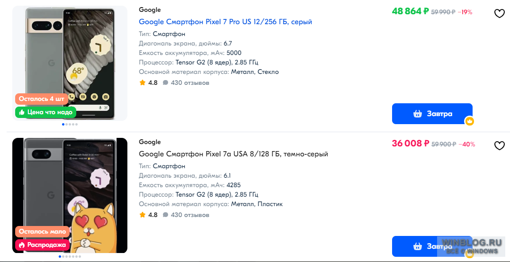Click the Pixel 7a product photo with the cat sticker
This screenshot has width=510, height=262.
tap(70, 195)
